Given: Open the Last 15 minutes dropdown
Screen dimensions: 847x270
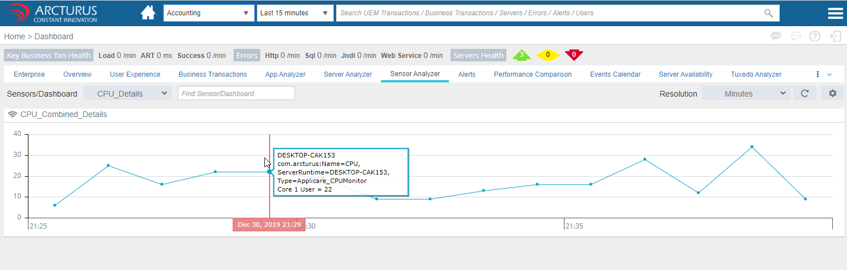Looking at the screenshot, I should click(294, 13).
